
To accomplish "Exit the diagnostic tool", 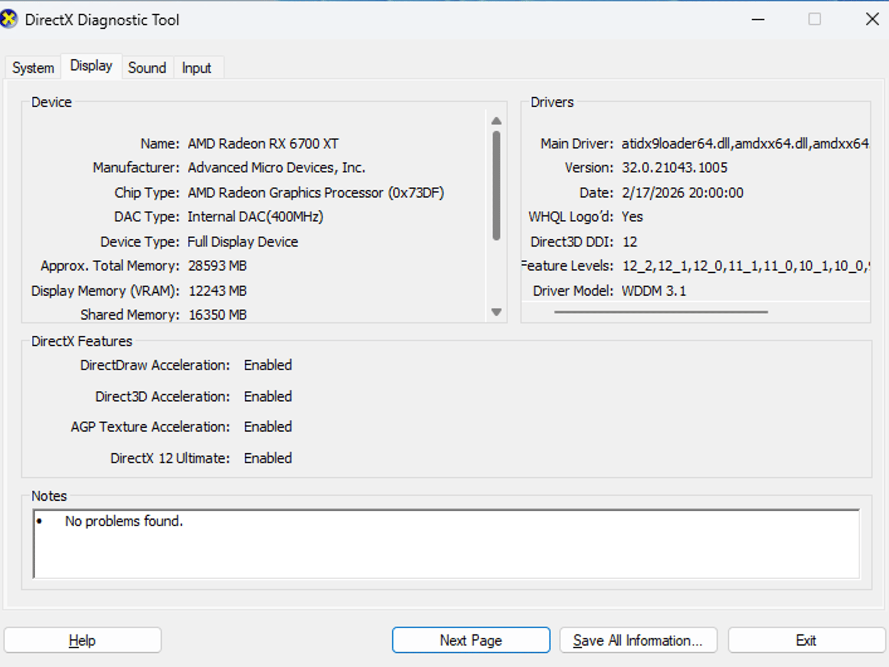I will [806, 640].
